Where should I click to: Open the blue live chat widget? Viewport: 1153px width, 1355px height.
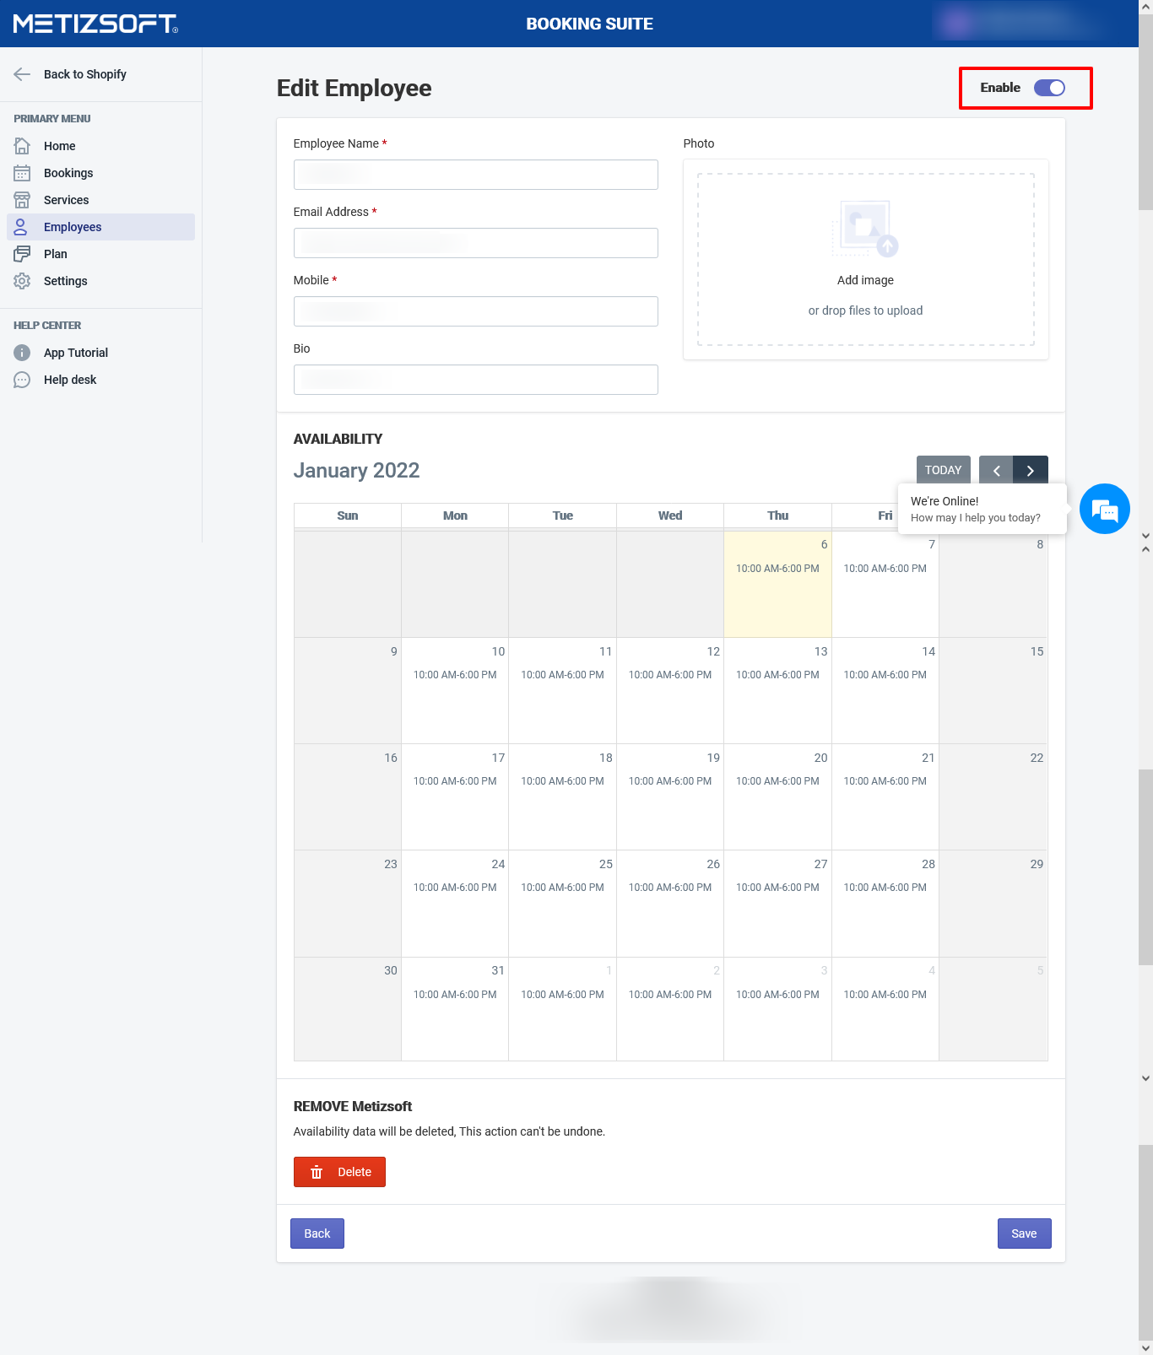point(1104,509)
